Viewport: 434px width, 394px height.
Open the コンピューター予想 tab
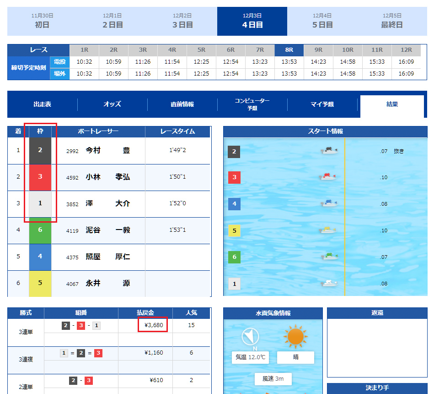[x=252, y=104]
